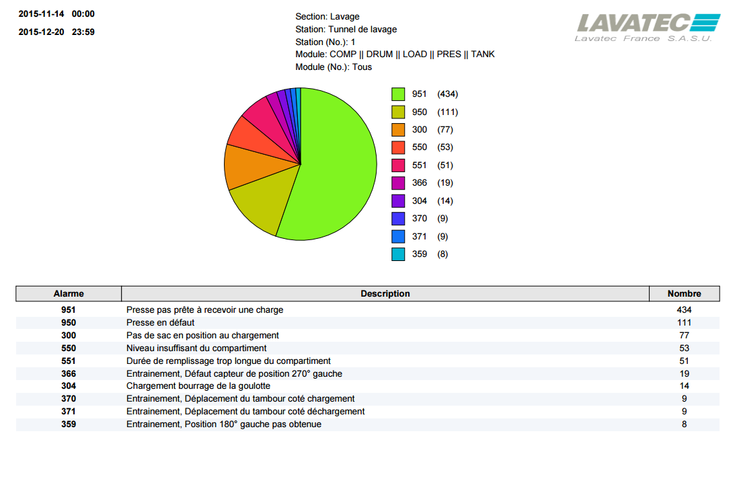
Task: Select the cyan 359 legend swatch
Action: pos(398,254)
